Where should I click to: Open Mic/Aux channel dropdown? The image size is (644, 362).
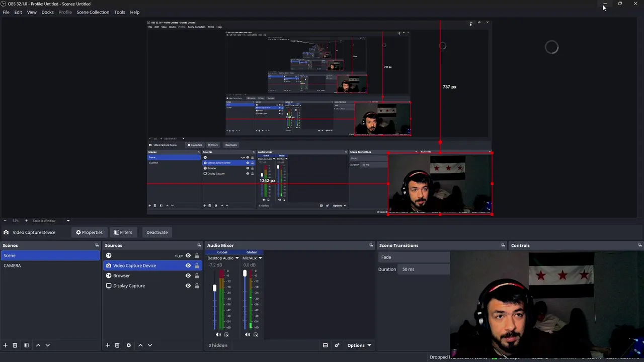252,258
